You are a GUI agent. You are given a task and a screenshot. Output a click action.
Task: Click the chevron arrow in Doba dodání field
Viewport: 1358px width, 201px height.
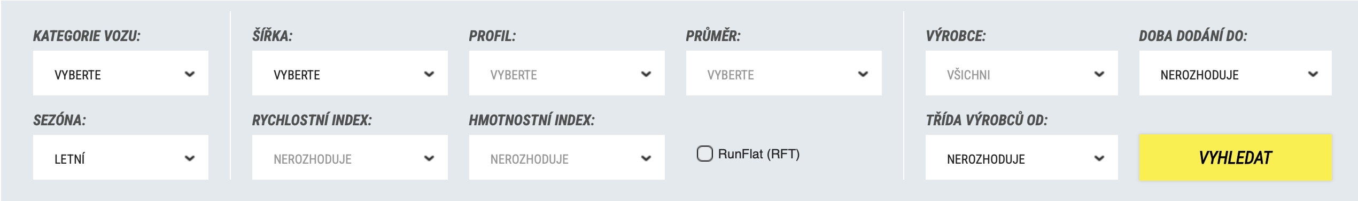tap(1313, 74)
